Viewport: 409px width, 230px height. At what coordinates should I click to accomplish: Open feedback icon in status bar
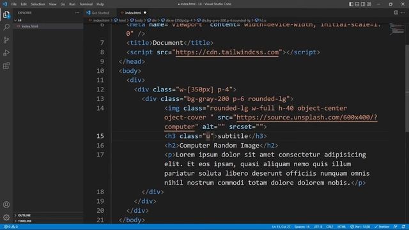coord(396,227)
